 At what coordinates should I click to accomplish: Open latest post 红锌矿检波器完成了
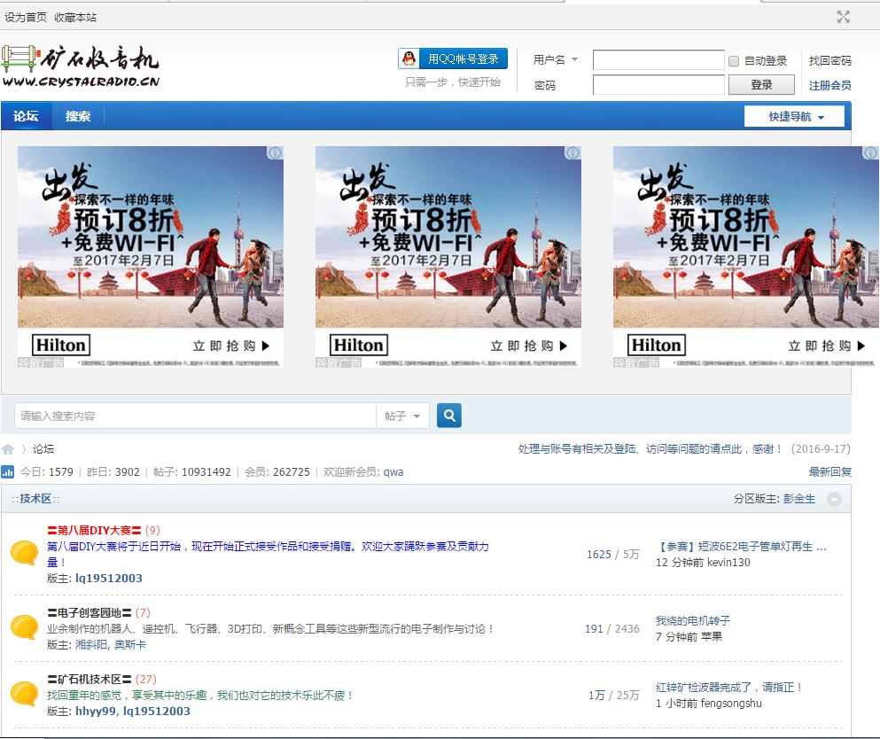pos(729,688)
